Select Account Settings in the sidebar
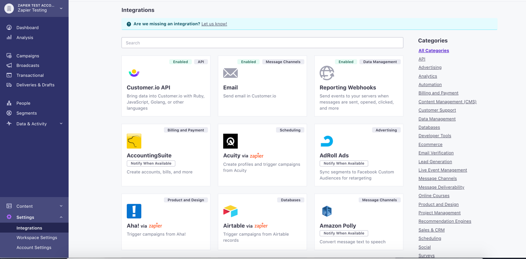Viewport: 526px width, 259px height. [x=34, y=248]
